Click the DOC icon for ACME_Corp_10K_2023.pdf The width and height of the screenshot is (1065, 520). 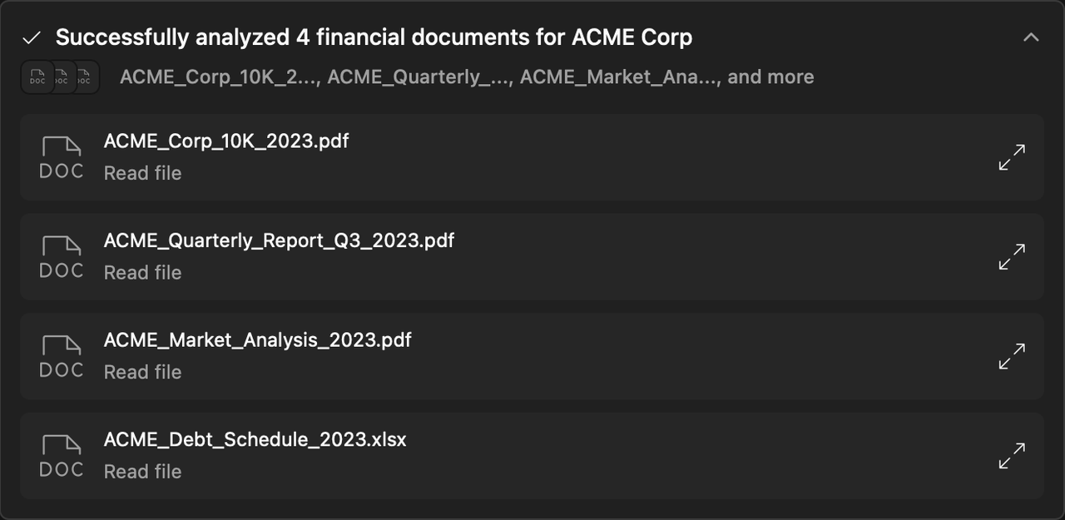62,157
